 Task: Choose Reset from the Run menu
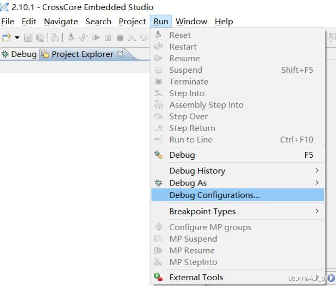pos(237,35)
